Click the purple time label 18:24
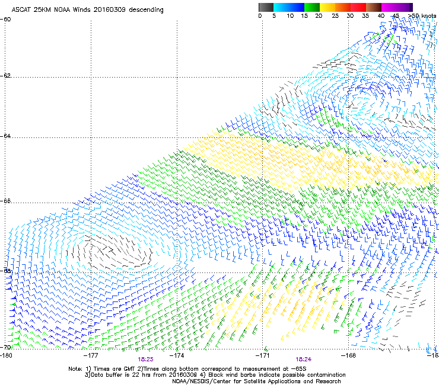The height and width of the screenshot is (385, 439). 304,360
